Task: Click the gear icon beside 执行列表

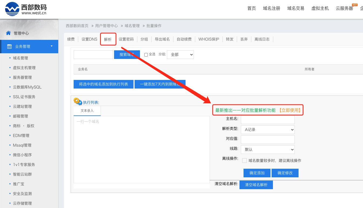Action: 78,101
